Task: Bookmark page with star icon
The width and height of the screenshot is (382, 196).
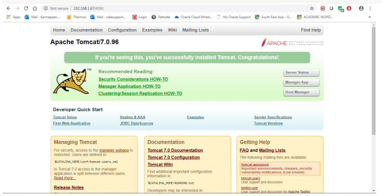Action: coord(311,8)
